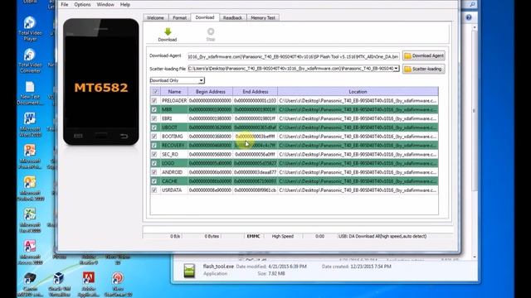531x298 pixels.
Task: Uncheck the CACHE partition checkbox
Action: coord(154,181)
